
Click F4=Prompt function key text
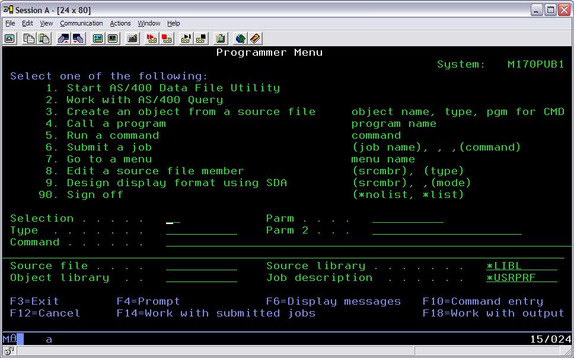pyautogui.click(x=148, y=301)
